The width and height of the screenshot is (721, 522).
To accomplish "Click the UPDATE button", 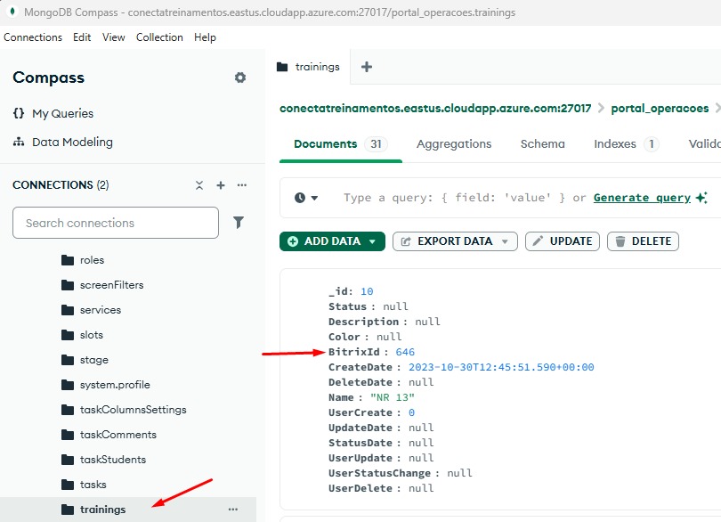I will coord(562,241).
